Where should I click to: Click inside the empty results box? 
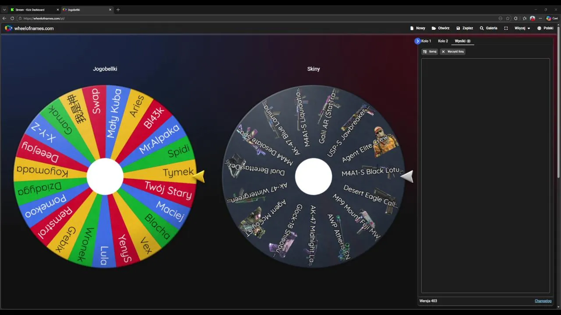[x=486, y=175]
